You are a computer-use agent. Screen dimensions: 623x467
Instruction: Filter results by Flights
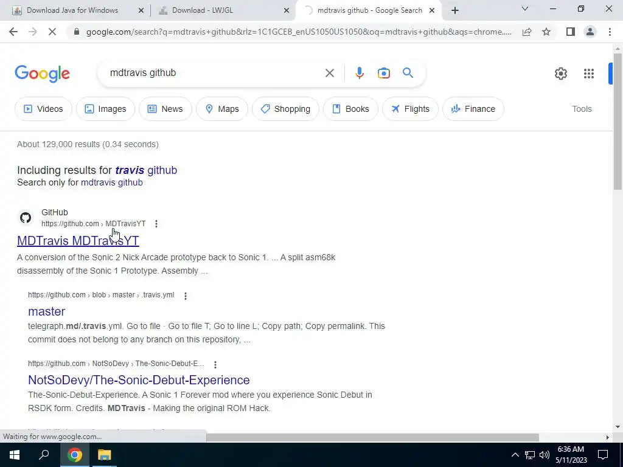coord(410,109)
